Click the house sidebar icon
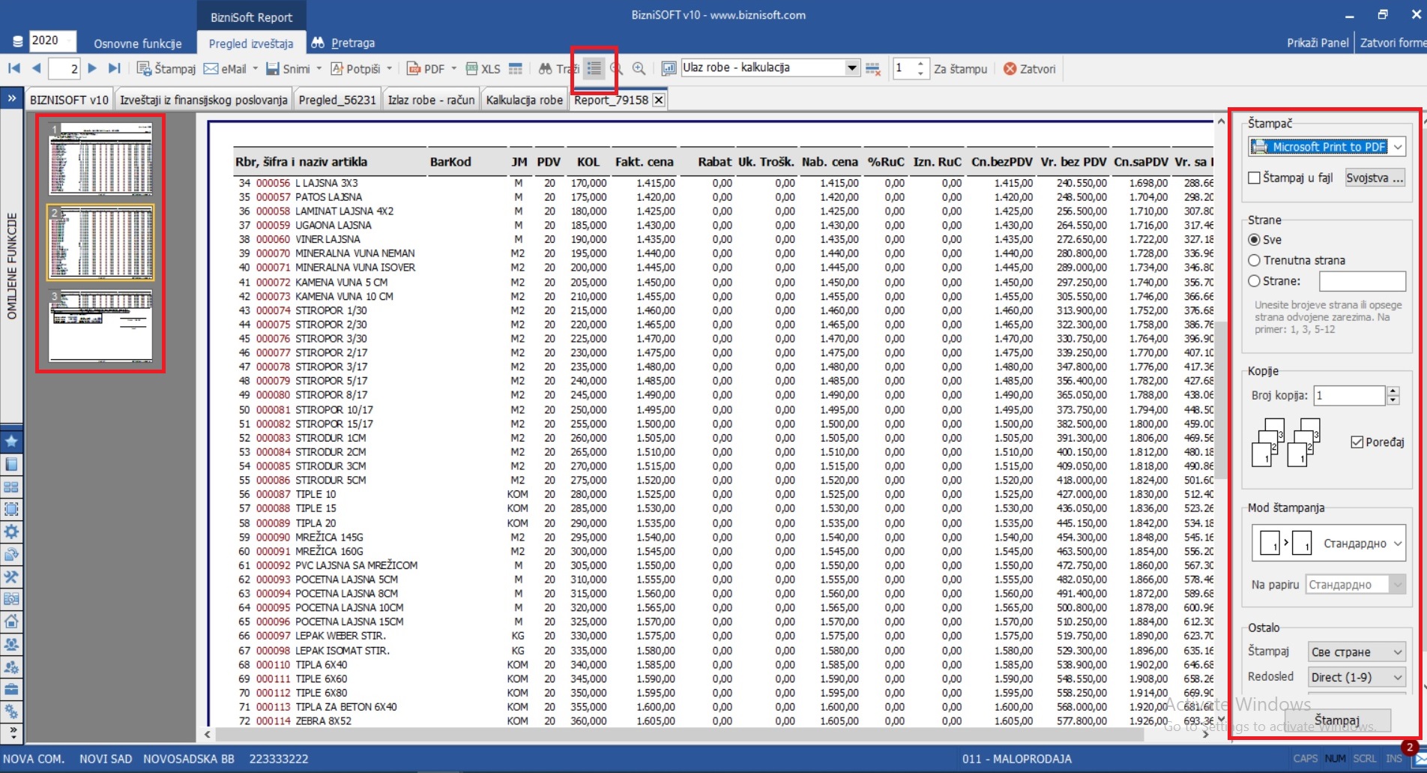1427x773 pixels. click(11, 622)
